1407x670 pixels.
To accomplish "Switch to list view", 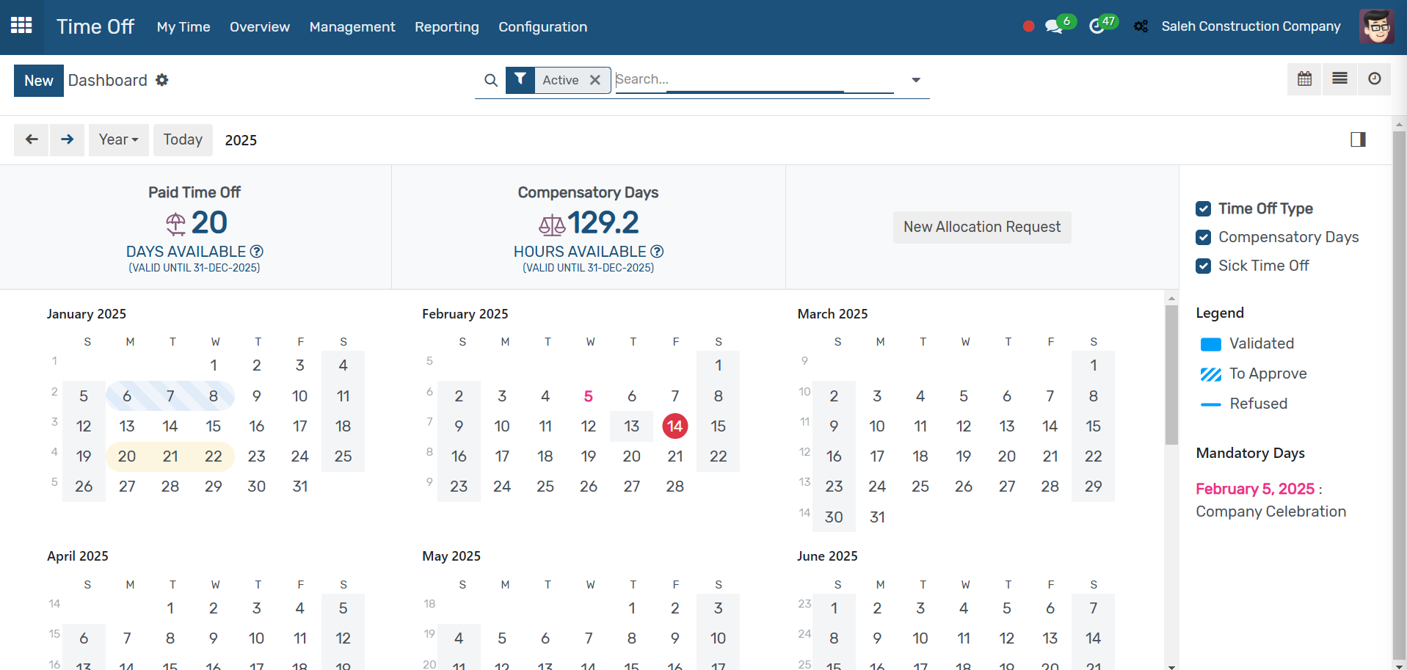I will (1339, 79).
